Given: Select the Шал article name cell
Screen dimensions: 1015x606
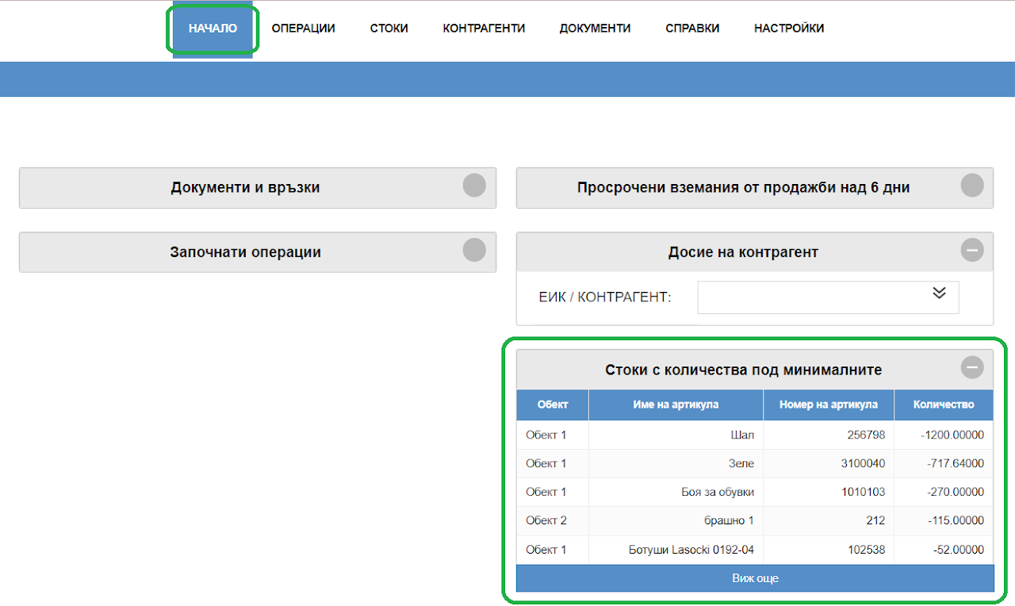Looking at the screenshot, I should point(676,435).
